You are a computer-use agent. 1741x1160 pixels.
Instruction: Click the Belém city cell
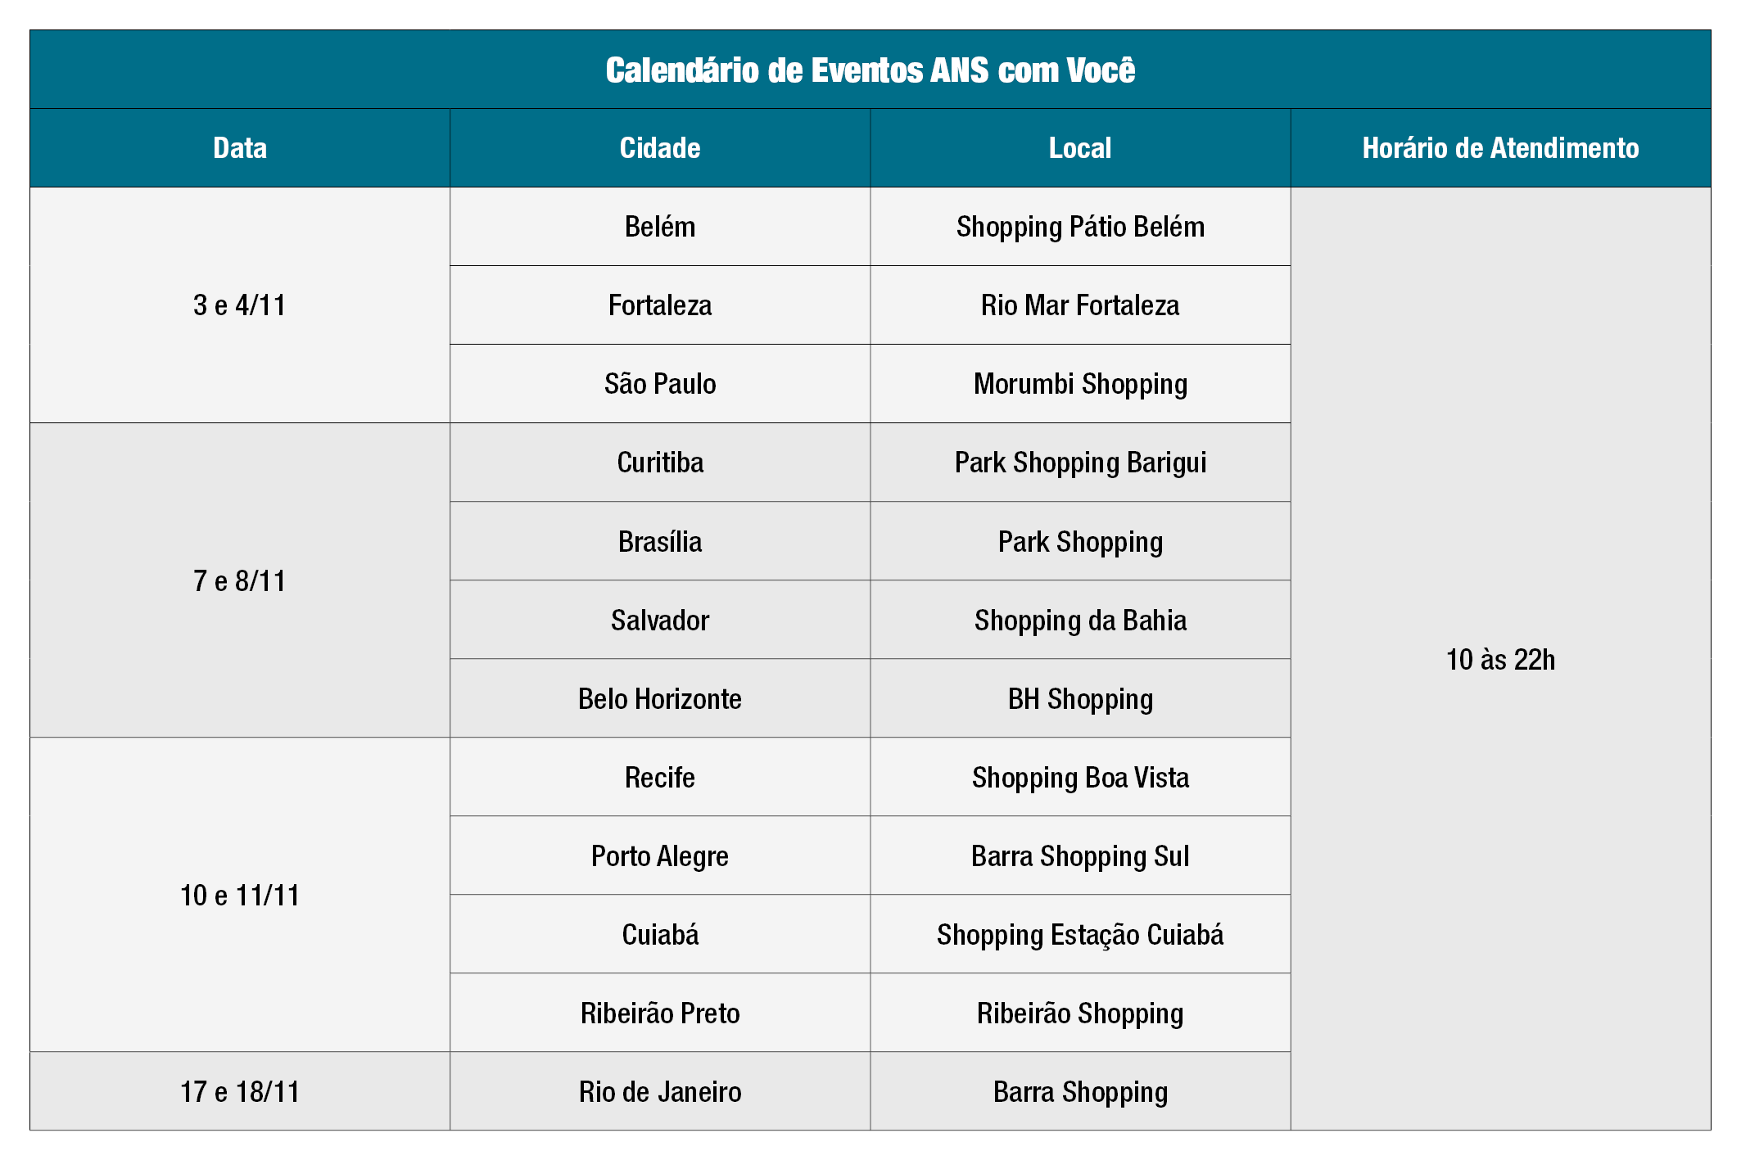pyautogui.click(x=660, y=227)
